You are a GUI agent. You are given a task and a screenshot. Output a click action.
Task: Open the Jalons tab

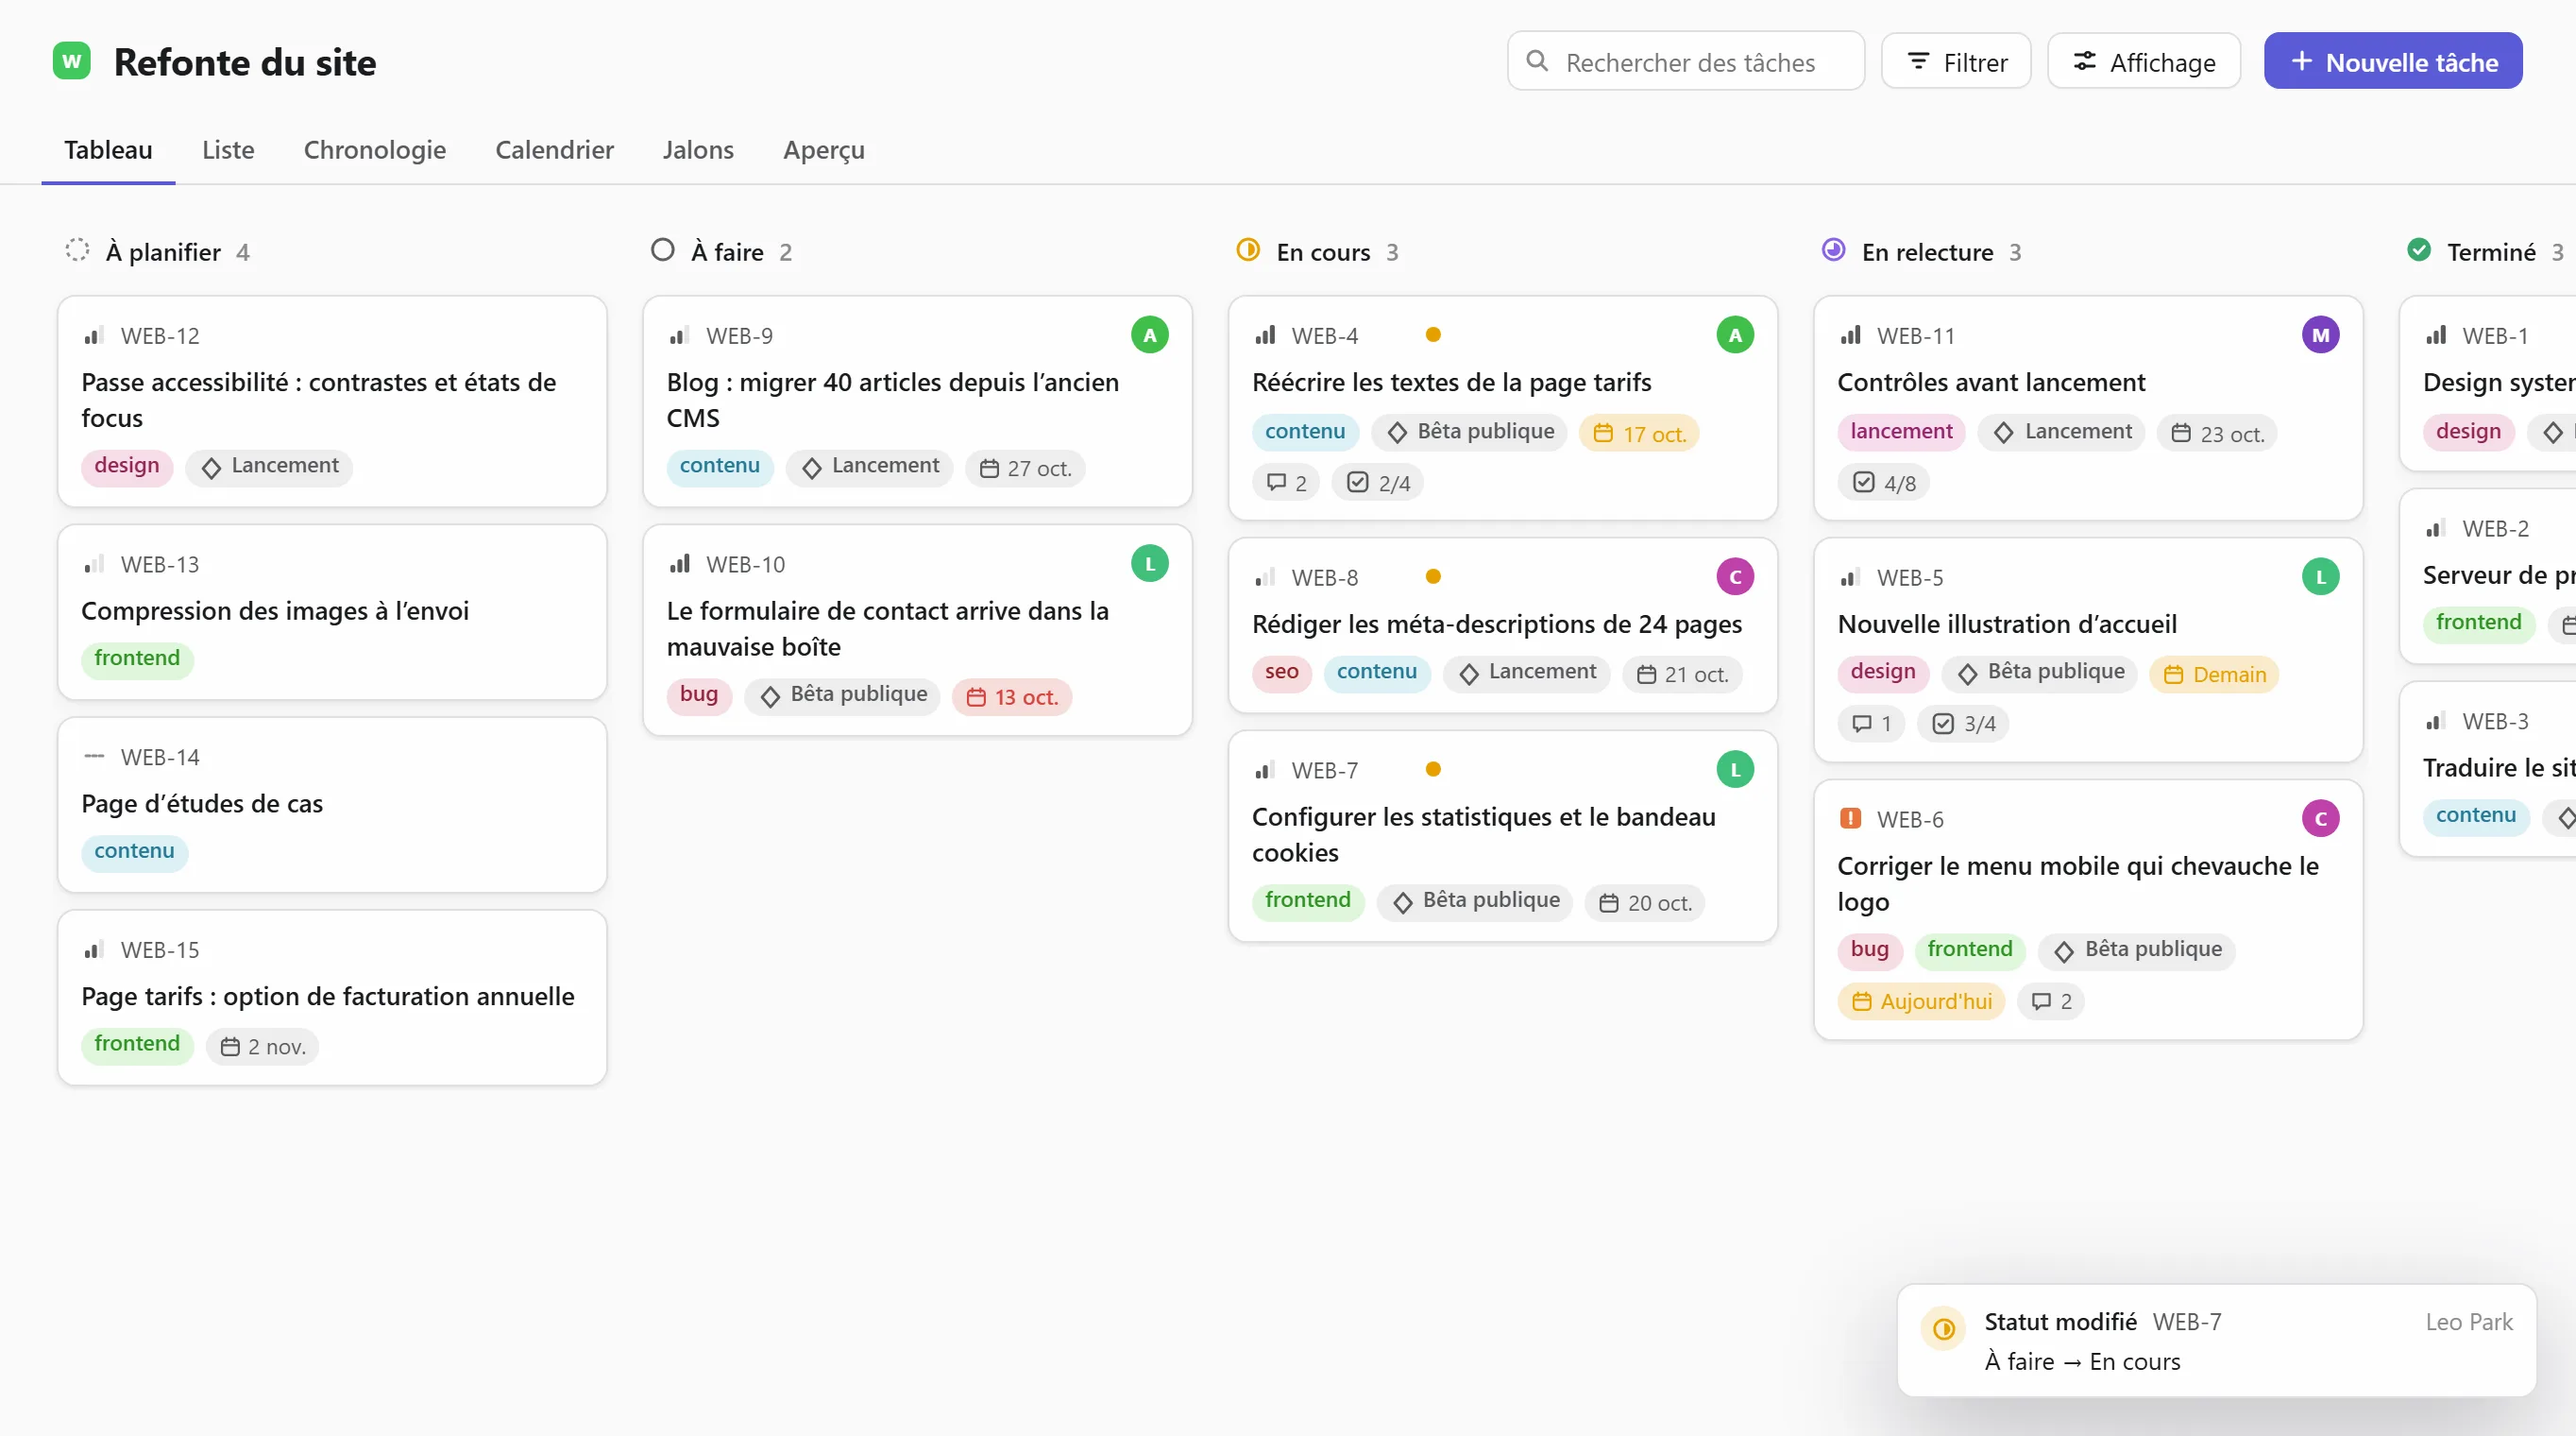click(x=697, y=150)
